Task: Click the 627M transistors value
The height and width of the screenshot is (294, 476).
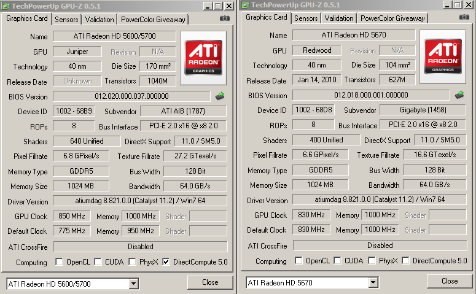Action: (397, 80)
